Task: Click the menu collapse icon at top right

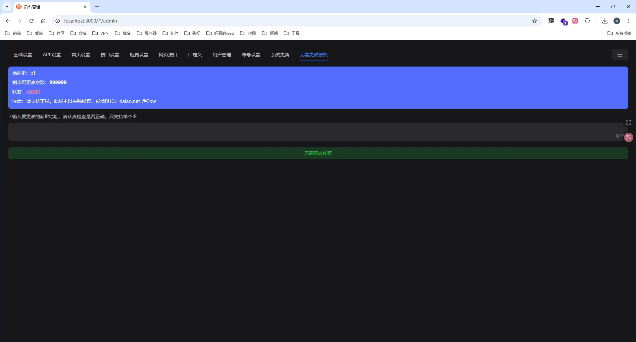Action: (619, 55)
